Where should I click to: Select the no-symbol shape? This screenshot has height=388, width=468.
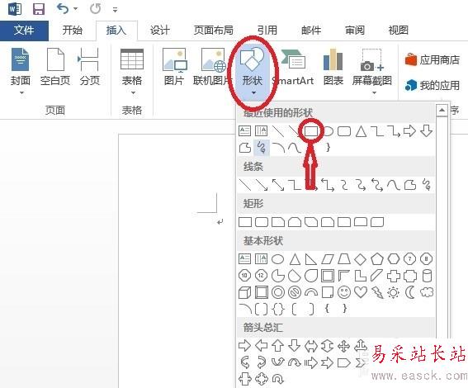pos(295,292)
